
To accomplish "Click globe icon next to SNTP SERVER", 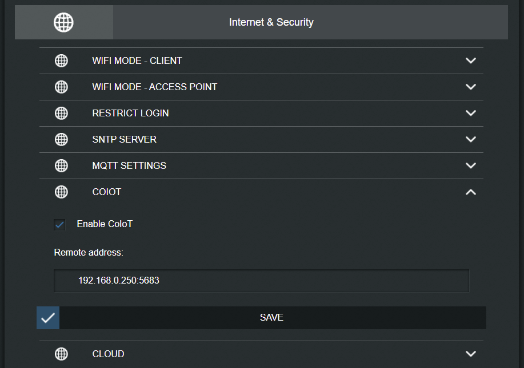I will [61, 139].
